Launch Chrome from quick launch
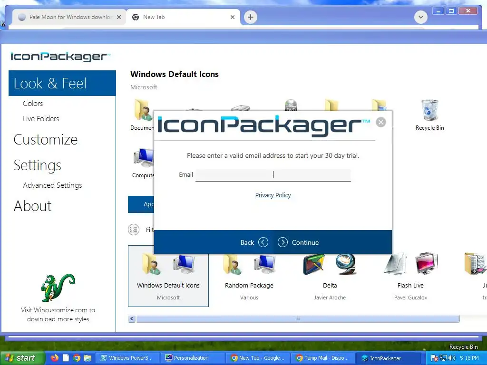This screenshot has width=487, height=365. (x=77, y=358)
